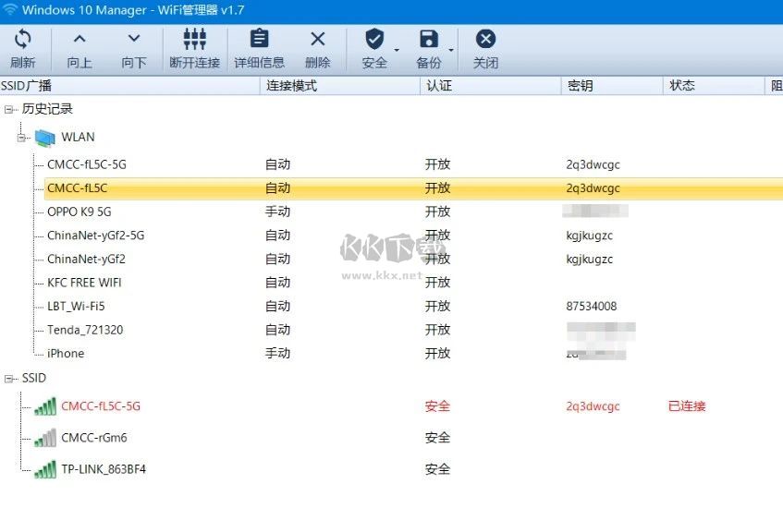This screenshot has width=783, height=508.
Task: Select TP-LINK_863BF4 network name
Action: pos(104,469)
